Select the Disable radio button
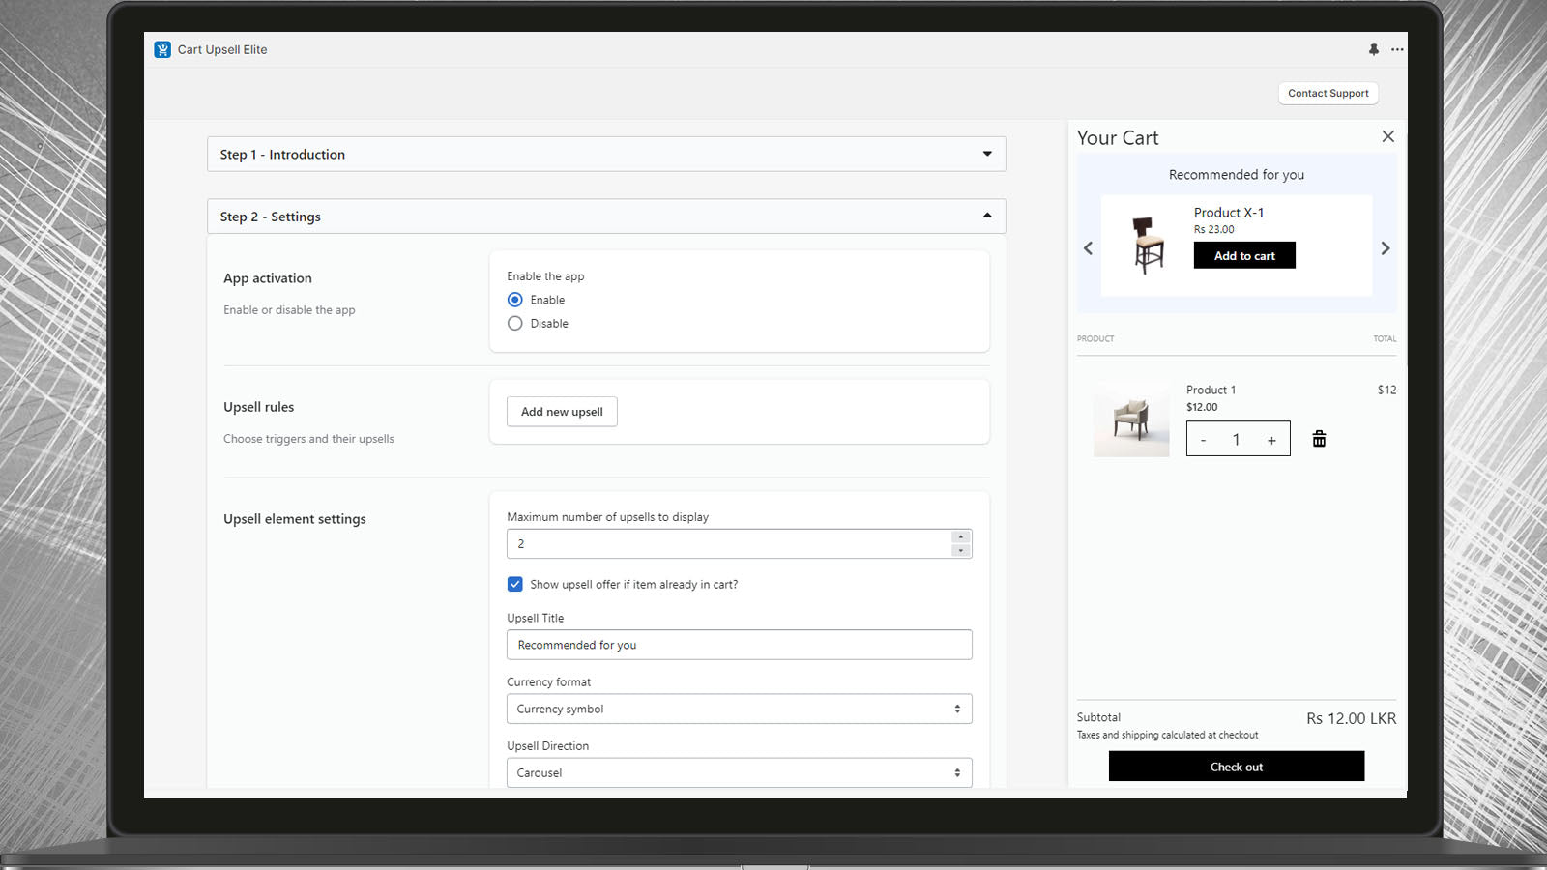The height and width of the screenshot is (870, 1547). tap(515, 324)
